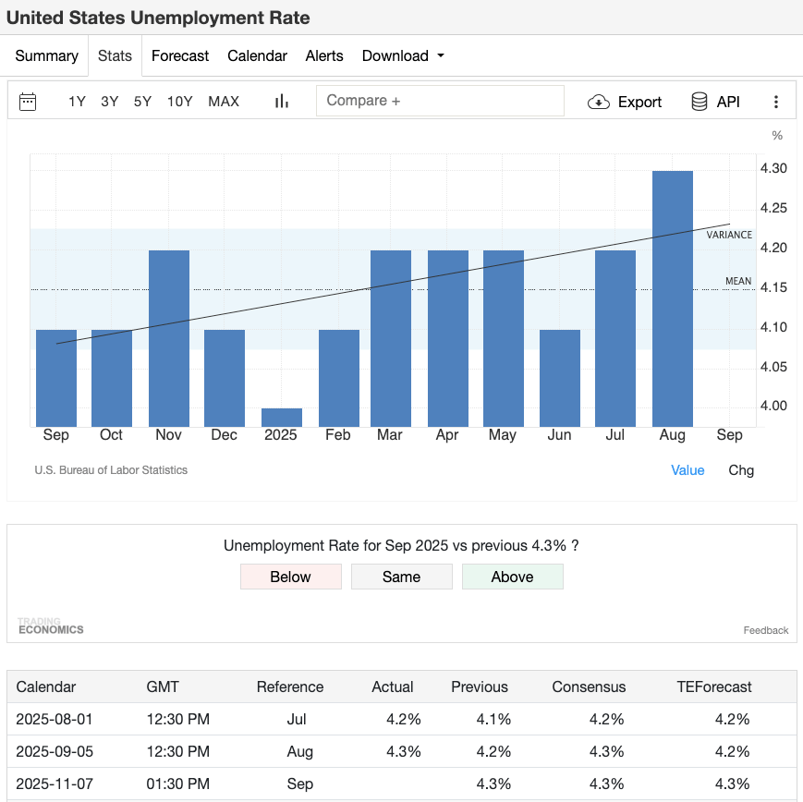Vote Below for Sep 2025 rate
The height and width of the screenshot is (802, 803).
coord(290,577)
